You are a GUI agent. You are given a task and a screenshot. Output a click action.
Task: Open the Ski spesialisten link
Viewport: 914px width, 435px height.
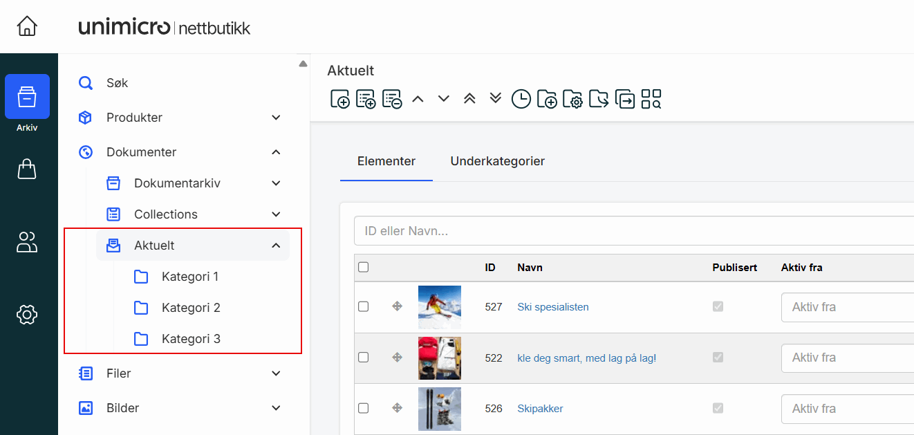(x=552, y=307)
